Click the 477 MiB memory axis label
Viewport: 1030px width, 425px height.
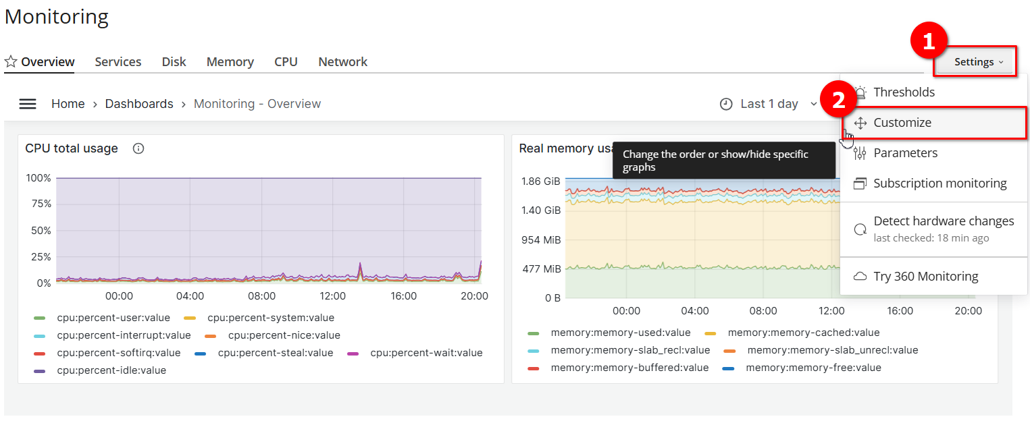(542, 269)
